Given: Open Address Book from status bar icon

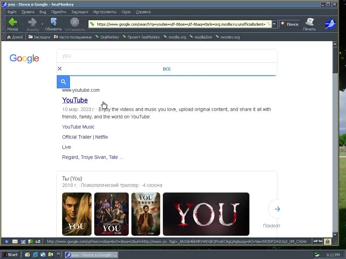Looking at the screenshot, I should pyautogui.click(x=30, y=241).
